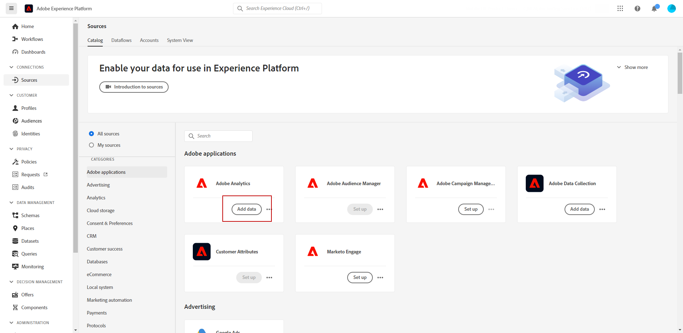The height and width of the screenshot is (333, 683).
Task: Click Add data for Adobe Analytics
Action: pos(247,209)
